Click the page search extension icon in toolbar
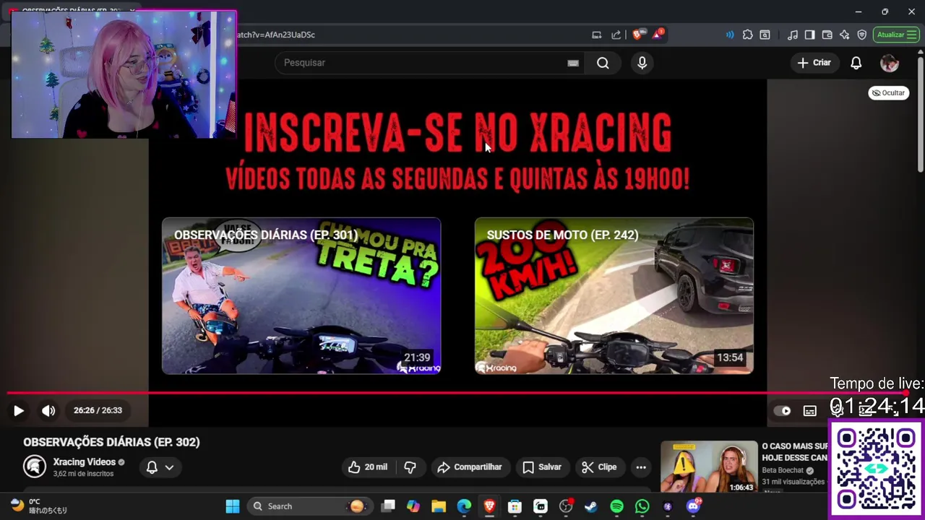The image size is (925, 520). click(x=765, y=35)
